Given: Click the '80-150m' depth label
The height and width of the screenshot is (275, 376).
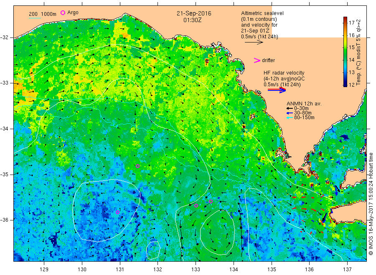Looking at the screenshot, I should (304, 117).
